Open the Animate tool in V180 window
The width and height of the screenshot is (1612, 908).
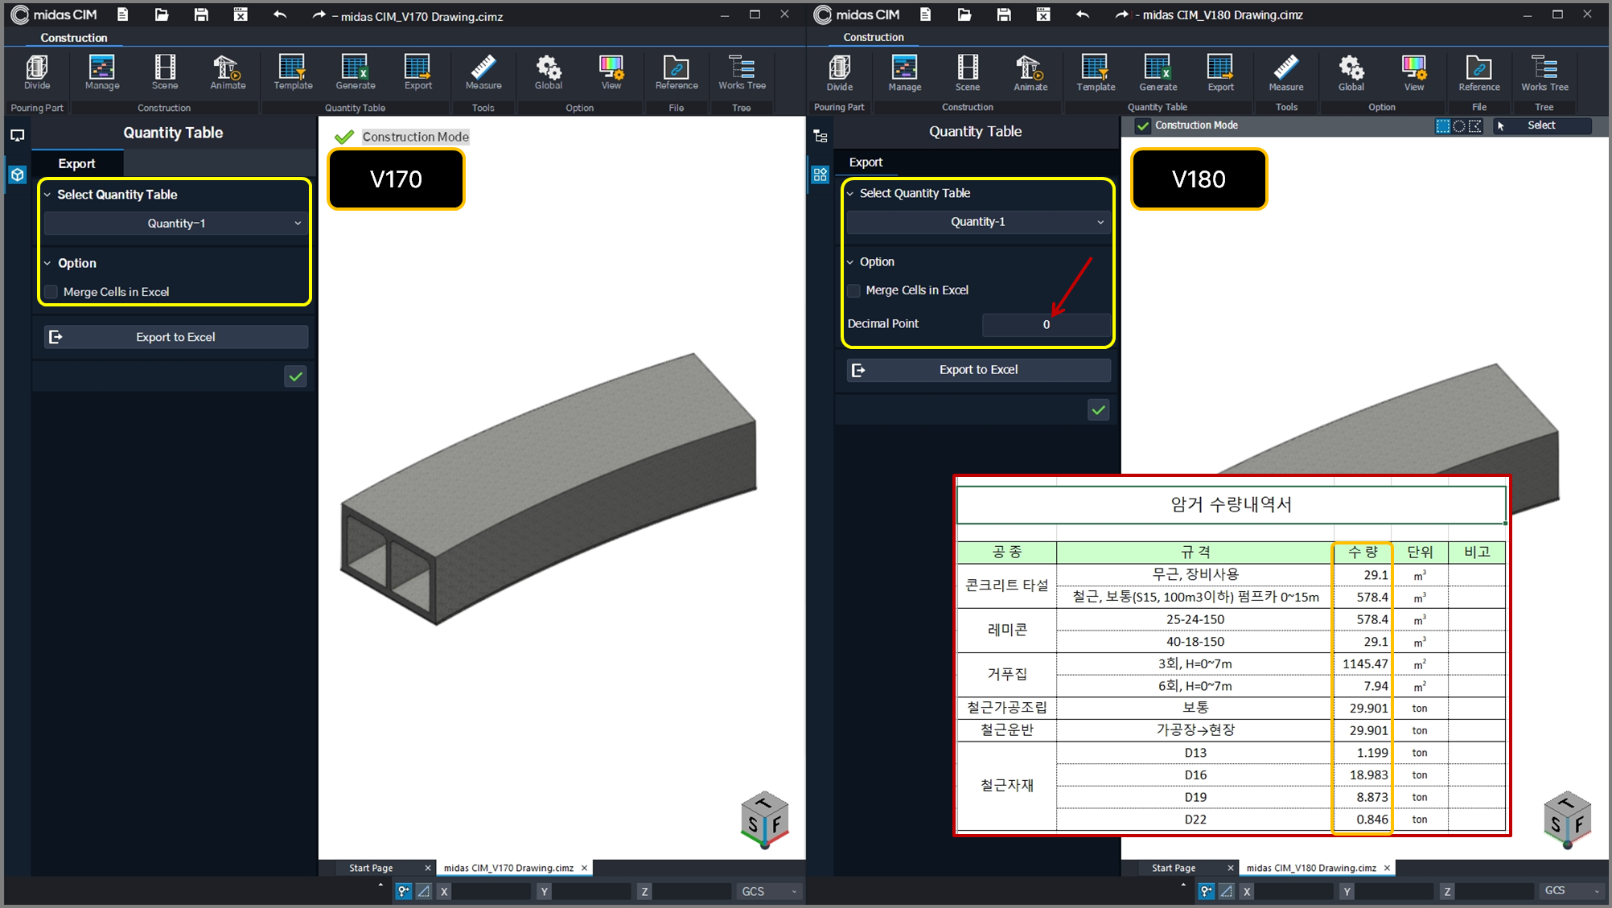pos(1030,72)
